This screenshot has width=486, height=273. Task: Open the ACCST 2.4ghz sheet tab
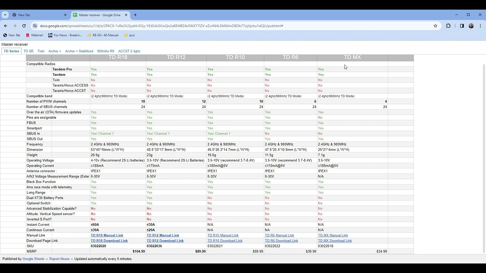pos(129,51)
